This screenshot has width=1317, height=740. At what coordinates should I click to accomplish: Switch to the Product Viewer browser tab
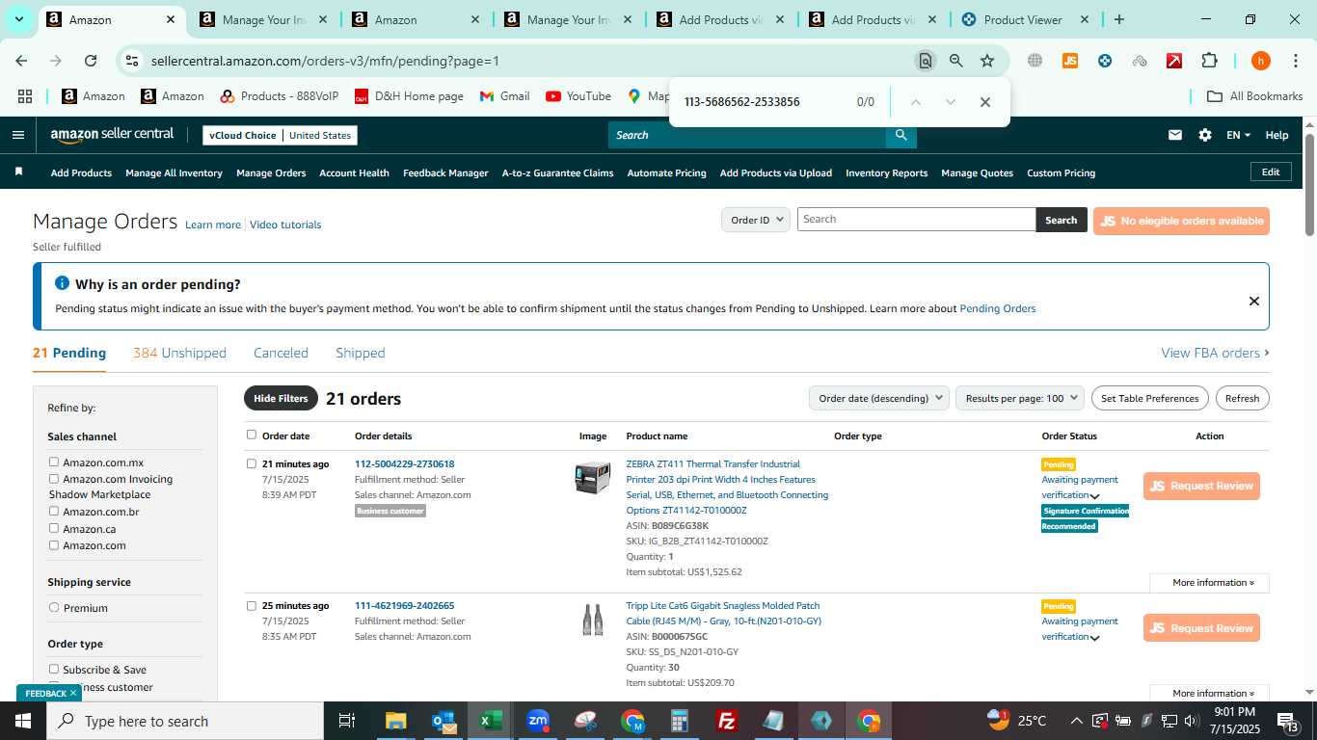[1024, 19]
